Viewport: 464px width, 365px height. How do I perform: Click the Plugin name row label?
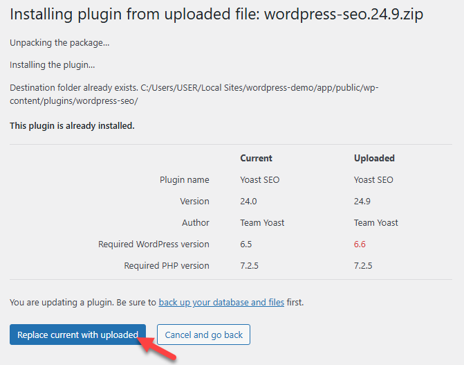click(x=185, y=179)
